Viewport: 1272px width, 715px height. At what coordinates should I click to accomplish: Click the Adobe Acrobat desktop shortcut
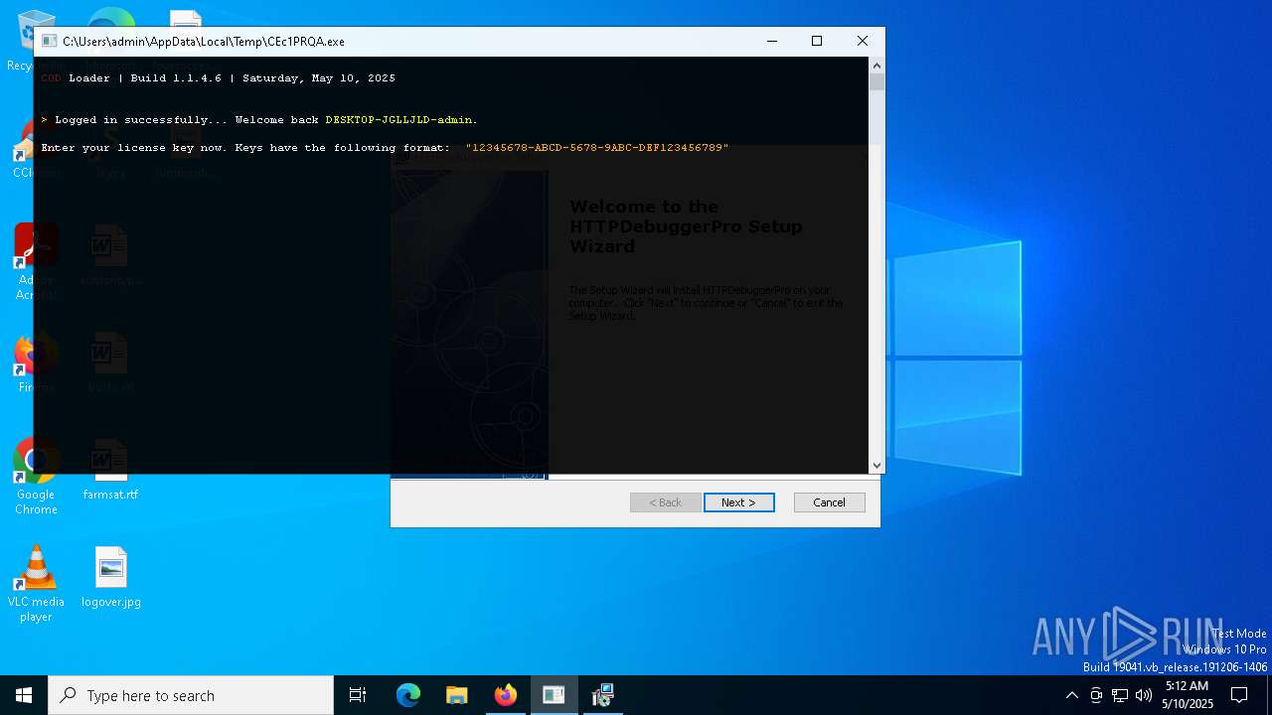click(x=36, y=261)
